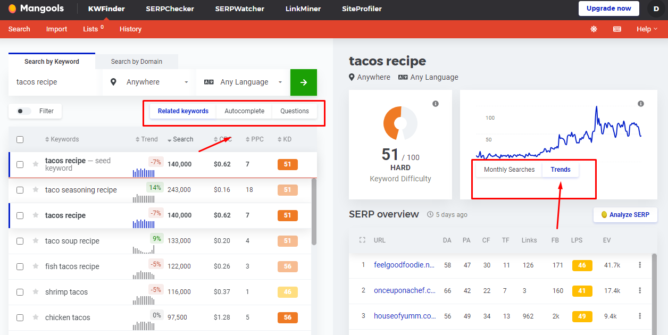The height and width of the screenshot is (335, 668).
Task: Open the Import menu item
Action: pyautogui.click(x=56, y=29)
